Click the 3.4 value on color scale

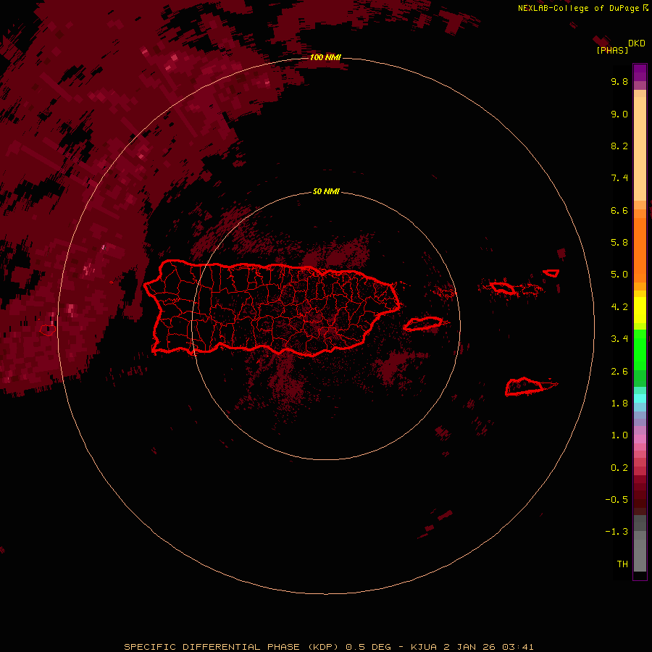[619, 339]
